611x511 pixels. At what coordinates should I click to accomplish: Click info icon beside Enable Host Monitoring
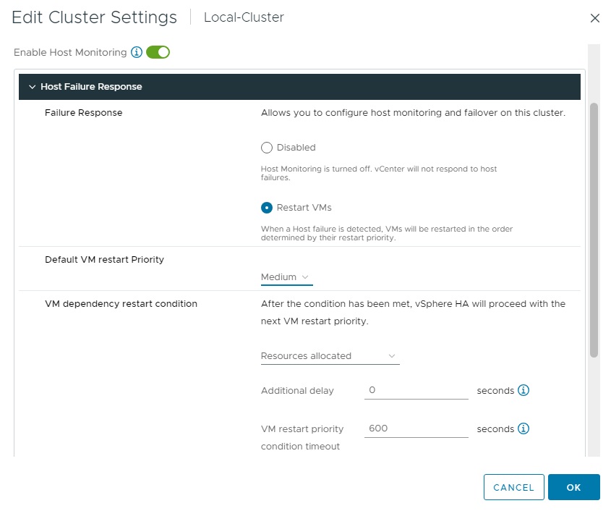coord(136,52)
